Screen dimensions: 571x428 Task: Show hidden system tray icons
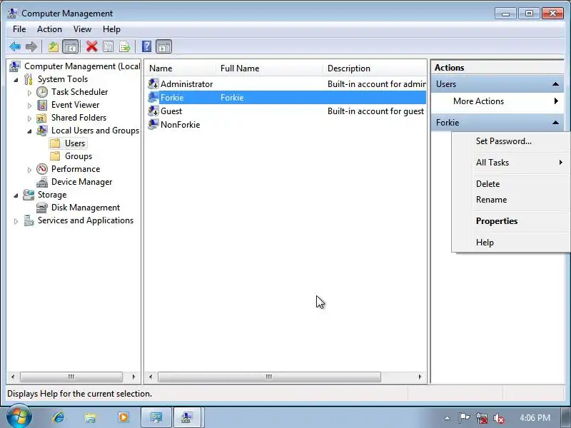[x=447, y=418]
